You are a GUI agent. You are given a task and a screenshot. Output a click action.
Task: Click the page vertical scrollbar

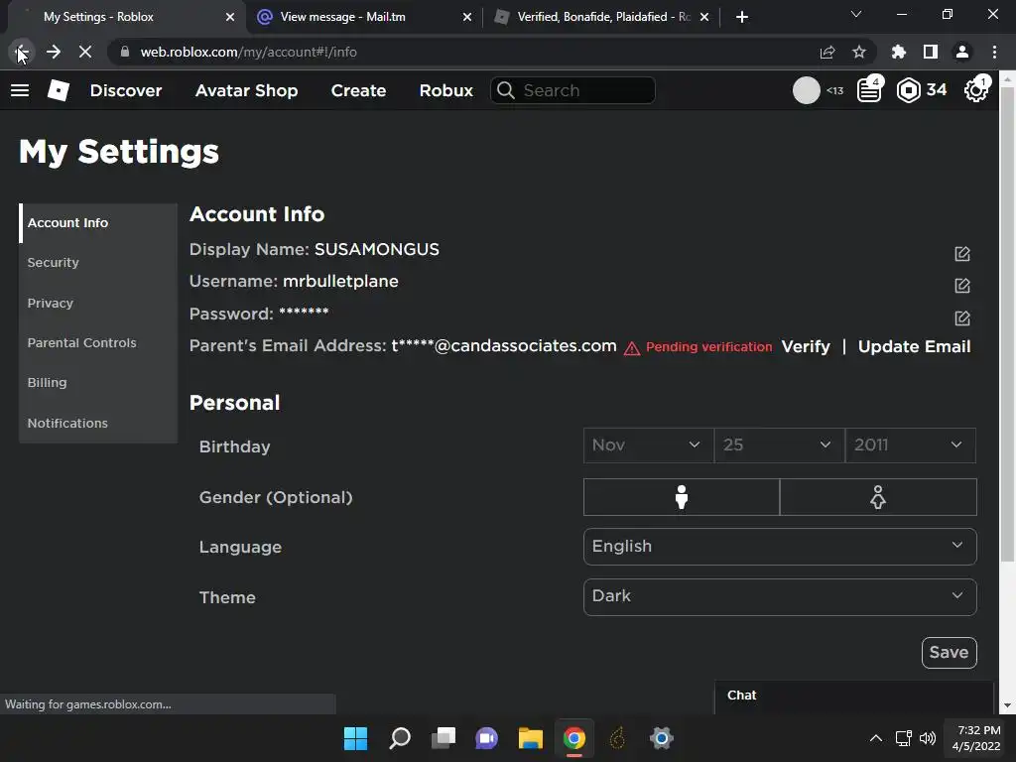(x=1008, y=324)
